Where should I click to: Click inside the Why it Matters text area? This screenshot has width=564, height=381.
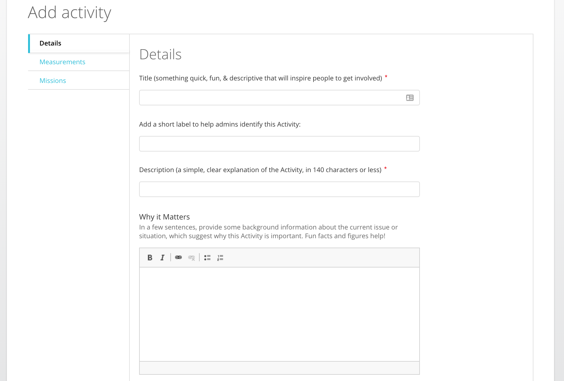pos(279,314)
